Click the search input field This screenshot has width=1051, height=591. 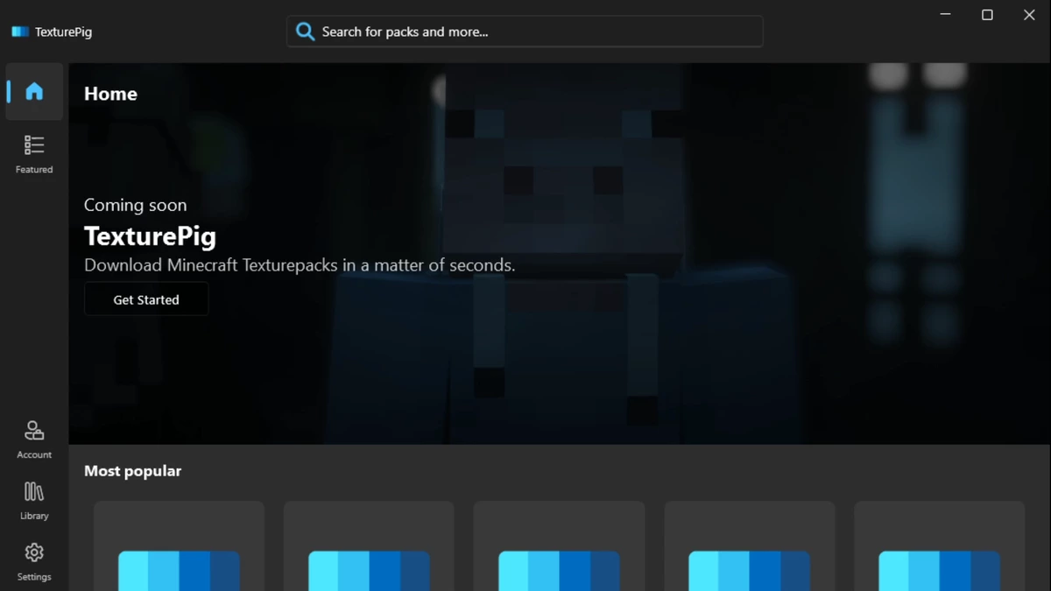[x=525, y=31]
